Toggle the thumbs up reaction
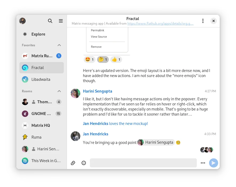The height and width of the screenshot is (187, 236). coord(116,59)
